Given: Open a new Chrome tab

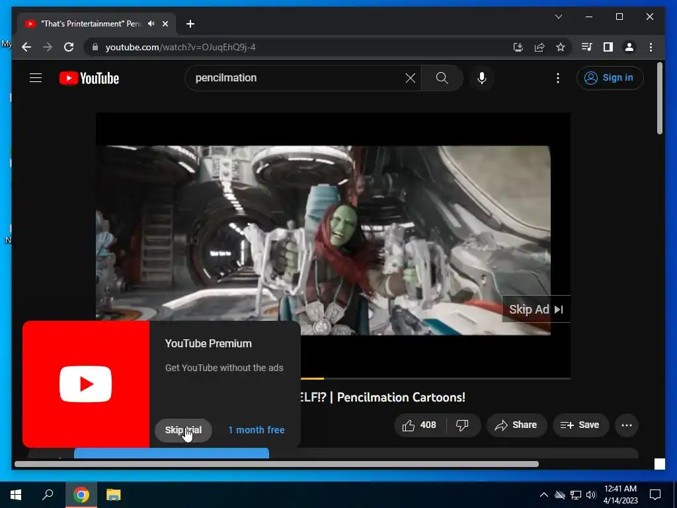Looking at the screenshot, I should (x=190, y=24).
